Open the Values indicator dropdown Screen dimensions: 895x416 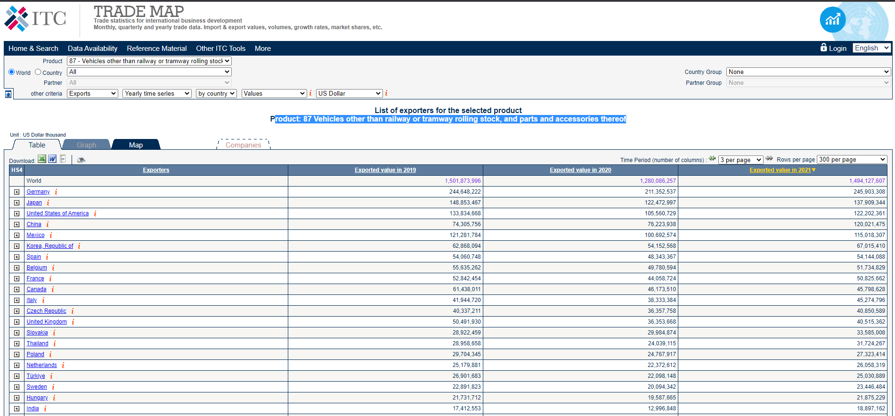click(x=274, y=93)
